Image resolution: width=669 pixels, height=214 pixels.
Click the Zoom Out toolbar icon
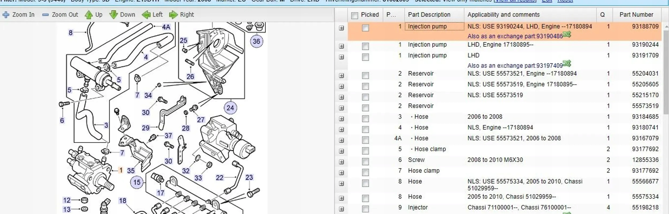click(x=45, y=15)
